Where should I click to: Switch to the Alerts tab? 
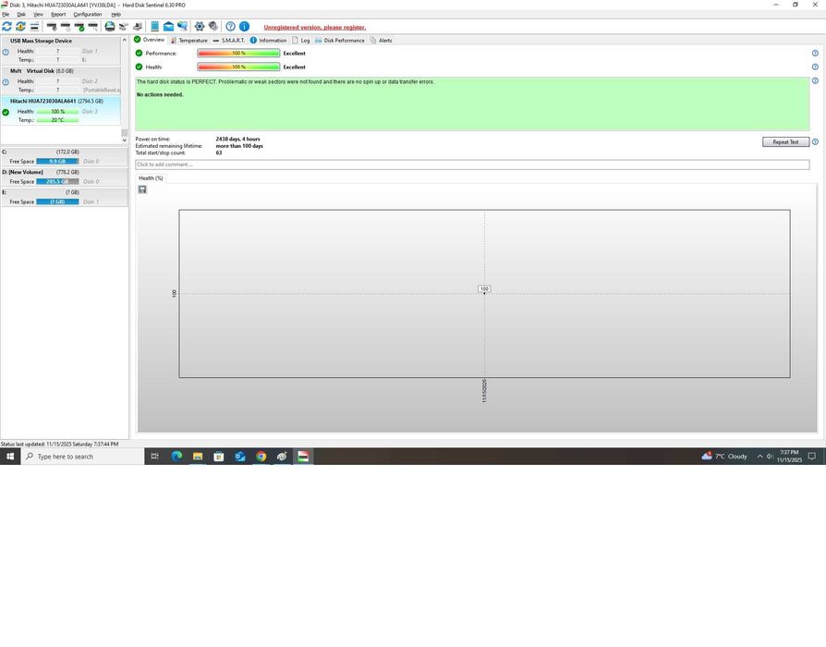click(381, 40)
